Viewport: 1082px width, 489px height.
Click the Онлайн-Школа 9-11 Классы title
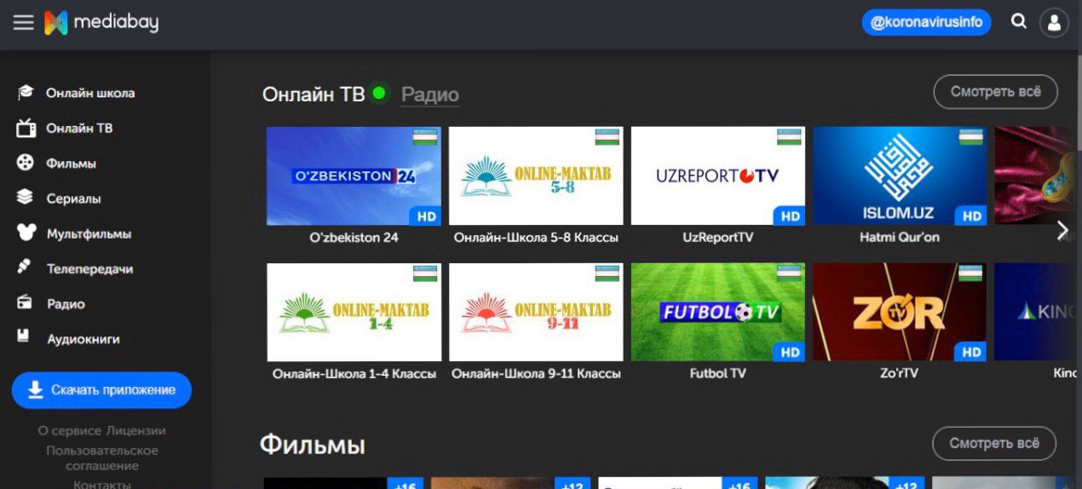tap(536, 374)
